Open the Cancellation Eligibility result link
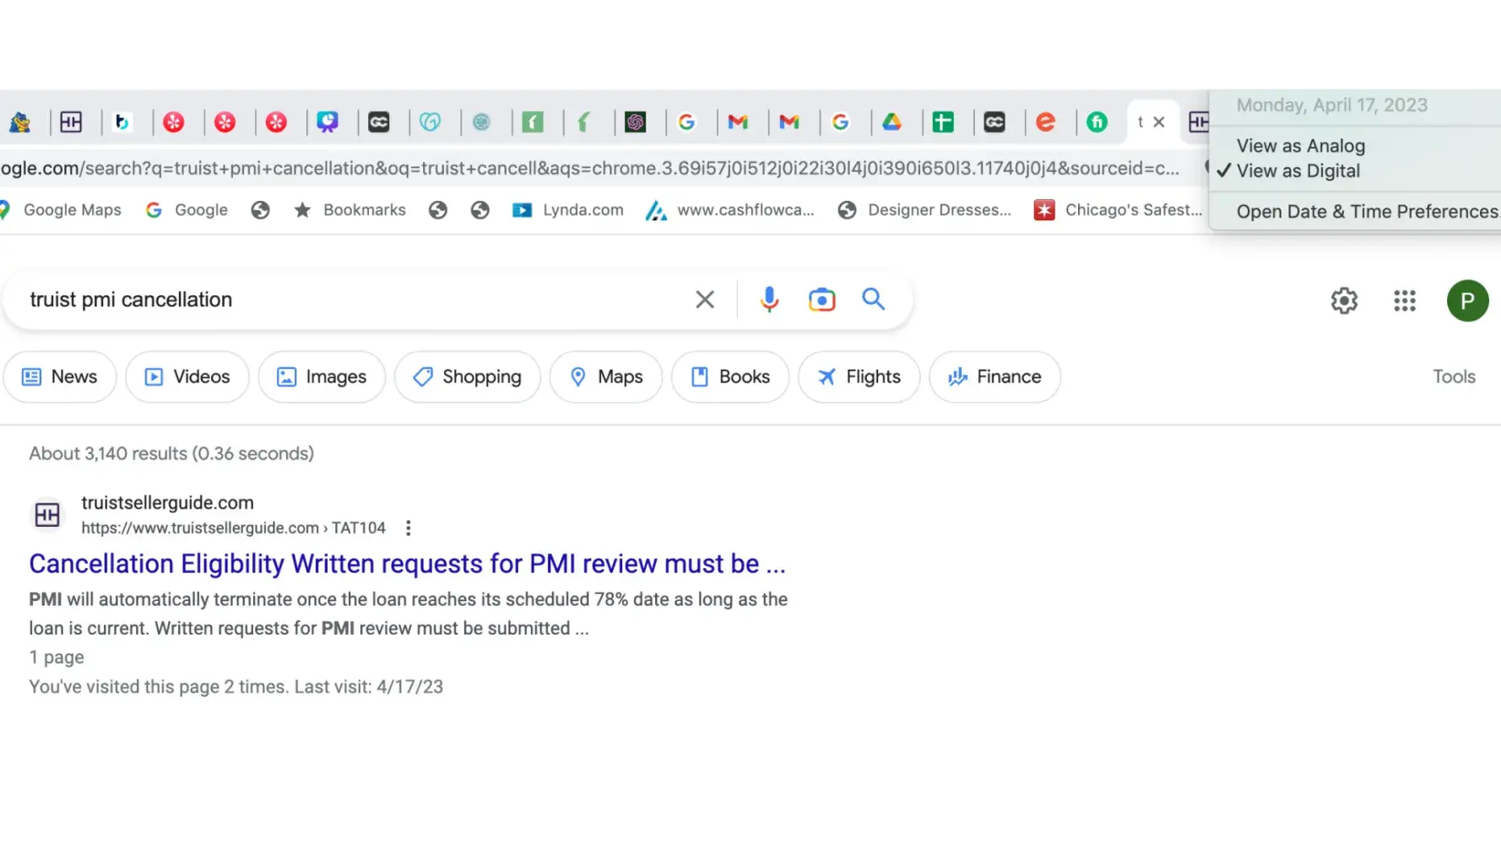This screenshot has width=1501, height=844. pyautogui.click(x=407, y=564)
